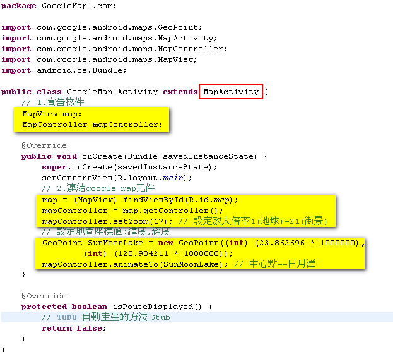
Task: Click the mapController.animateTo(SunMoonLake) call
Action: [135, 264]
